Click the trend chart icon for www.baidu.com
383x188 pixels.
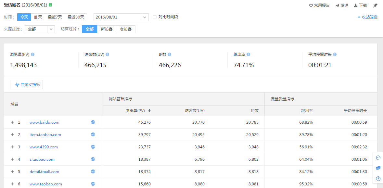coord(93,122)
